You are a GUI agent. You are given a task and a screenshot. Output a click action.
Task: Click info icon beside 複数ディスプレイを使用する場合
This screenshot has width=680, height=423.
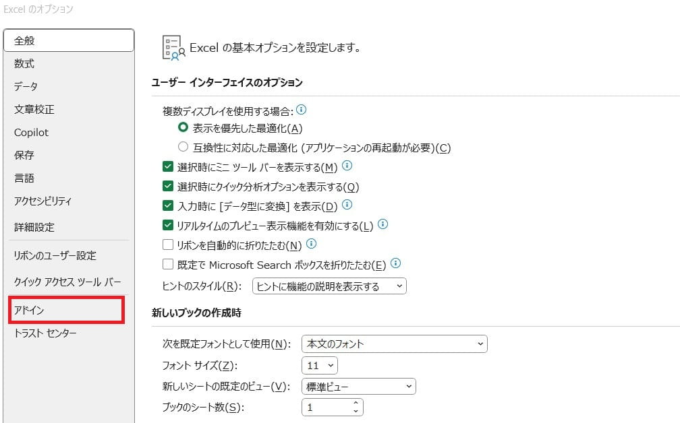(302, 110)
